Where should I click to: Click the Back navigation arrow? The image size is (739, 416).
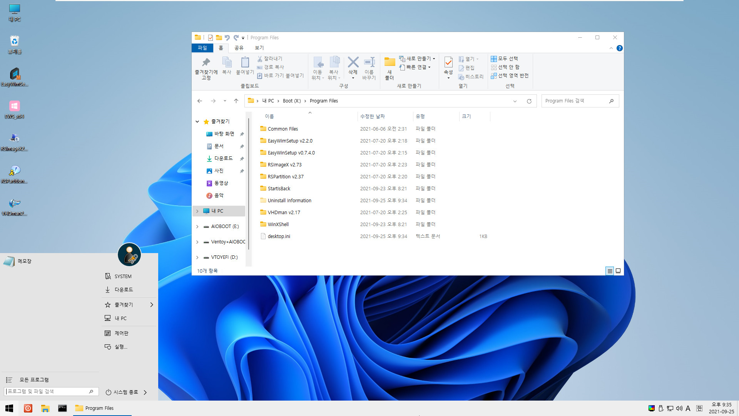pyautogui.click(x=200, y=101)
